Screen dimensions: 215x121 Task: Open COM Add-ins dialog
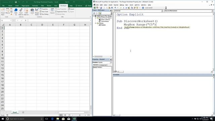pos(26,12)
